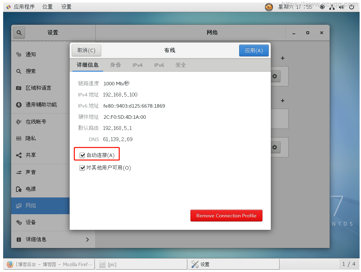Toggle the auto-connect (自动连接) checkbox
Viewport: 361px width, 272px height.
[x=83, y=155]
